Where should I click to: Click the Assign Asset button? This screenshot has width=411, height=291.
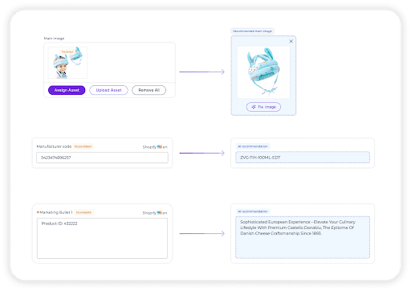click(x=67, y=90)
